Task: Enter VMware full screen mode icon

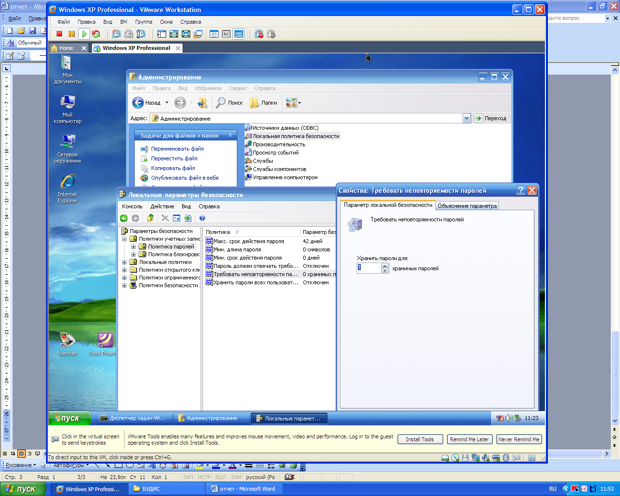Action: (x=186, y=34)
